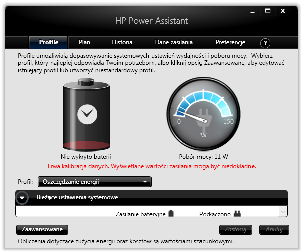Screen dimensions: 301x251
Task: Click the plug symbol inside the gauge
Action: 204,120
